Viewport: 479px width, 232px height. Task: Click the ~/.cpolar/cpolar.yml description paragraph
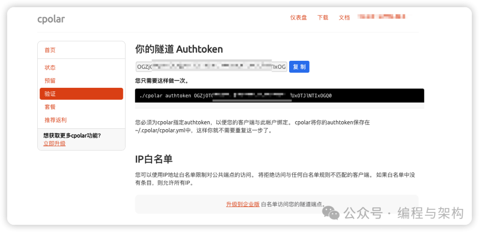pyautogui.click(x=252, y=126)
